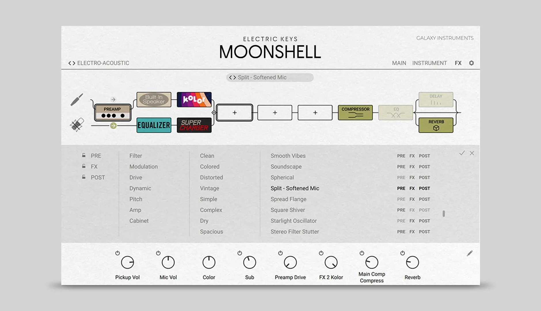The image size is (541, 311).
Task: Select the Spread Flange preset
Action: coord(288,199)
